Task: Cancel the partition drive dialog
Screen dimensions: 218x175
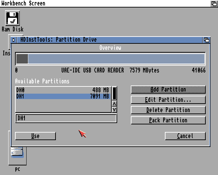Action: 185,136
